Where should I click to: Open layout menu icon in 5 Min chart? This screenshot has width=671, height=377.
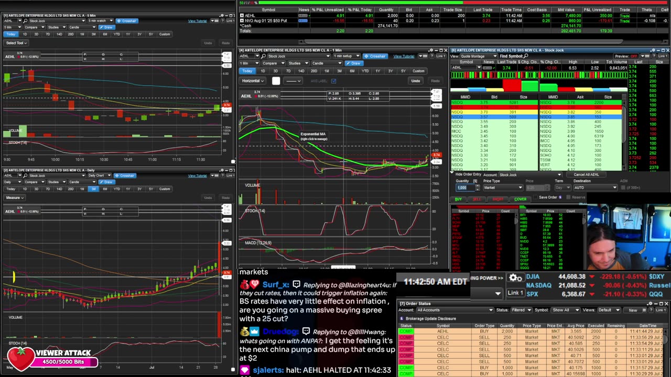pyautogui.click(x=214, y=21)
